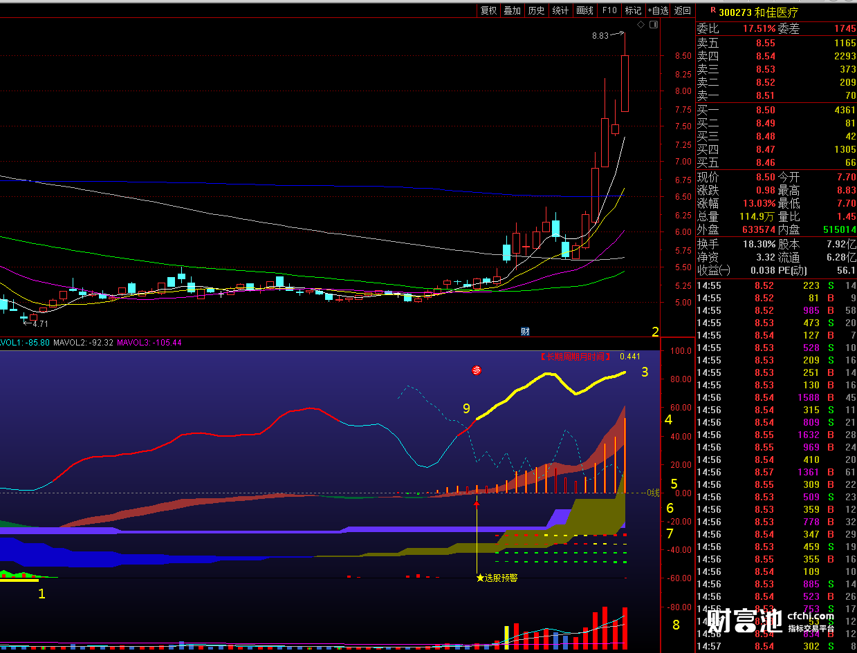
Task: Click the 财 marker on chart
Action: [525, 332]
